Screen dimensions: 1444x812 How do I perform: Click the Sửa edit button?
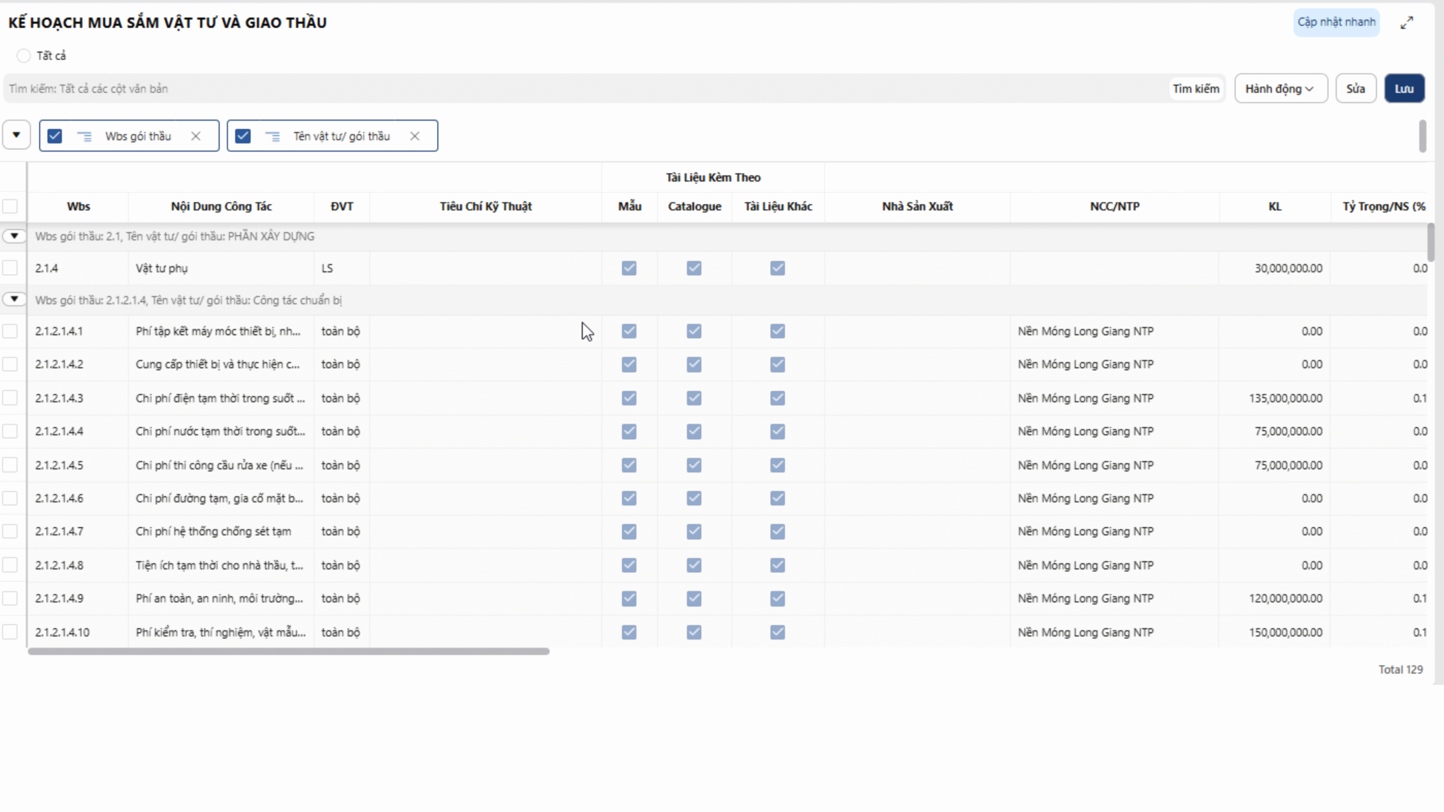tap(1355, 89)
